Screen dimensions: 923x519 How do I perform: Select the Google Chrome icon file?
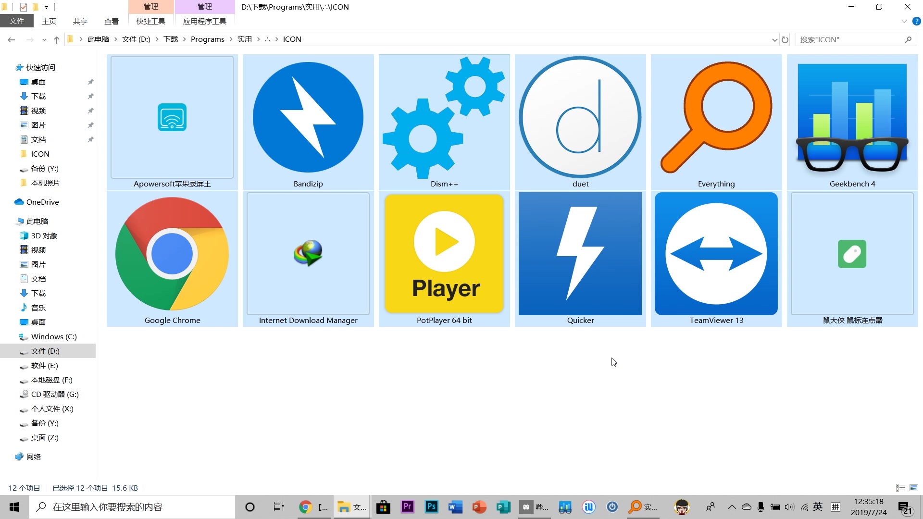coord(172,259)
